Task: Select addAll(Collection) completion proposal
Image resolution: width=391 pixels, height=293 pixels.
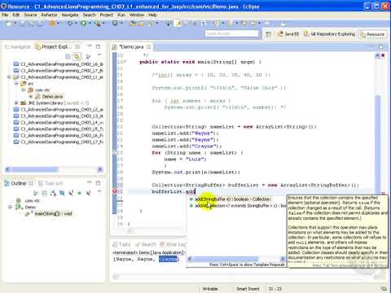Action: (237, 206)
